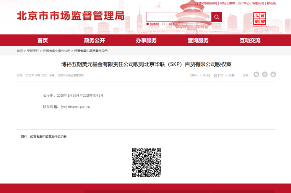The height and width of the screenshot is (193, 291).
Task: Share article via Weibo icon
Action: click(265, 75)
